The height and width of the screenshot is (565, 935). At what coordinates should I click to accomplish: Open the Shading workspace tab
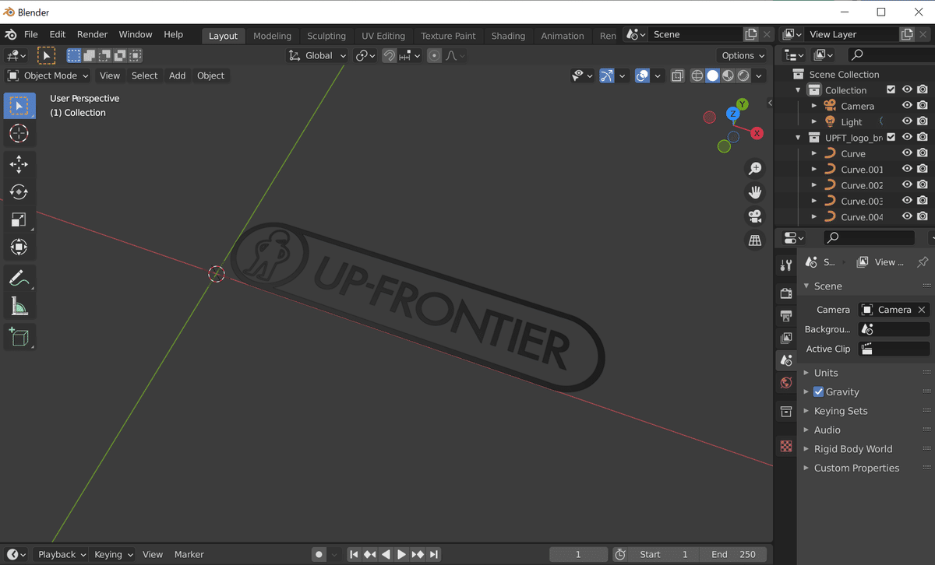pyautogui.click(x=508, y=36)
